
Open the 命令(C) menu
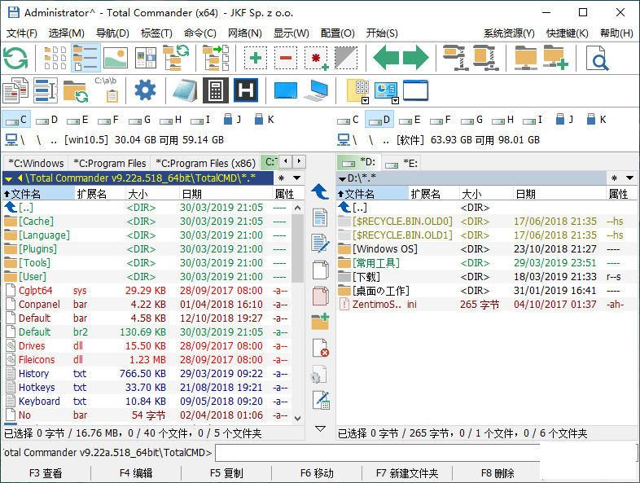(x=200, y=33)
